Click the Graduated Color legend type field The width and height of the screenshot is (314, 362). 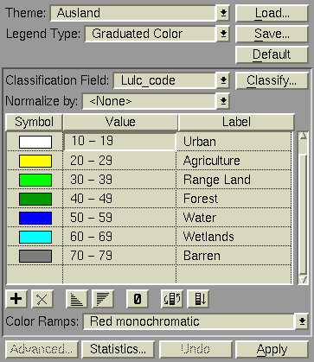151,34
